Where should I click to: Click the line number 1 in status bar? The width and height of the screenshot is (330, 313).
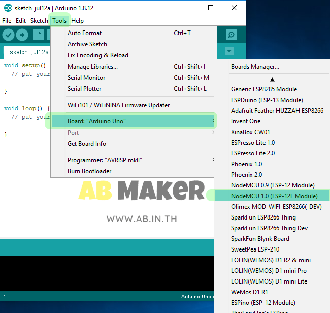click(5, 297)
